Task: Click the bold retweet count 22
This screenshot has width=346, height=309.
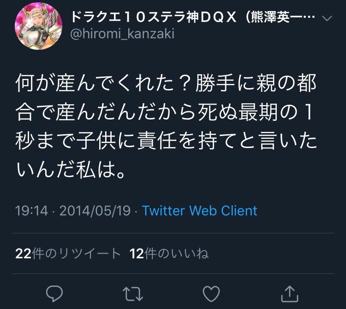Action: [23, 254]
